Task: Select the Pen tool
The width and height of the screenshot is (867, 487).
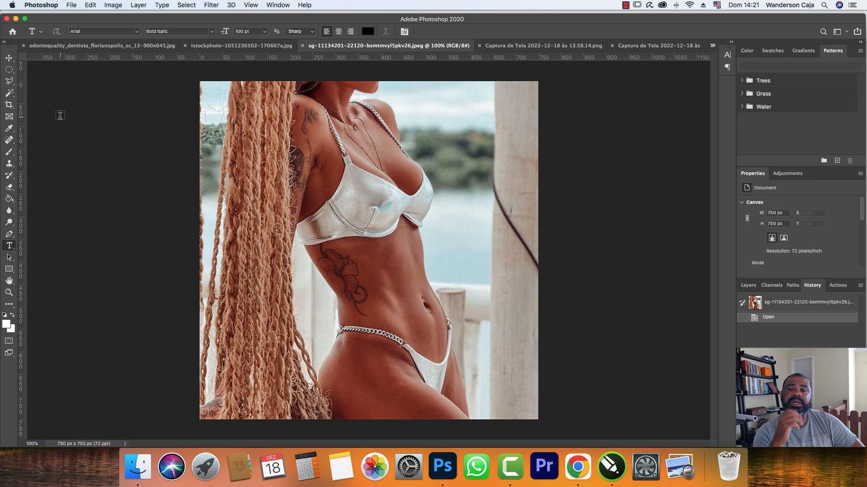Action: [9, 234]
